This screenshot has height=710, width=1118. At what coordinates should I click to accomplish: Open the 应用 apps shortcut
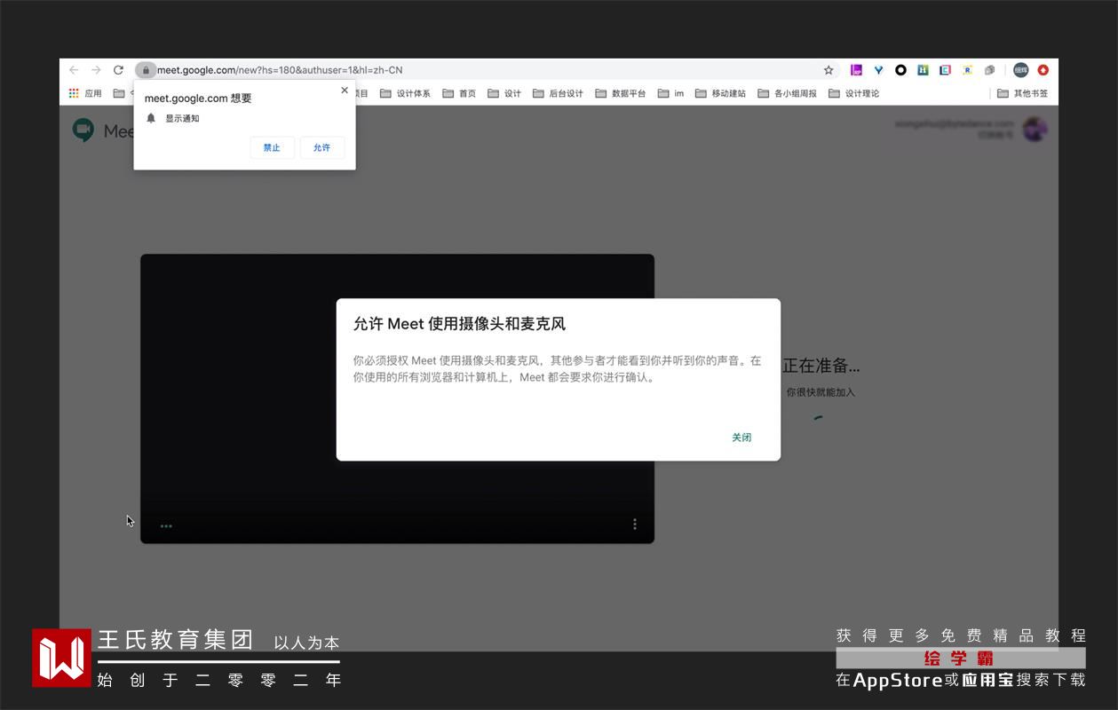[x=85, y=93]
